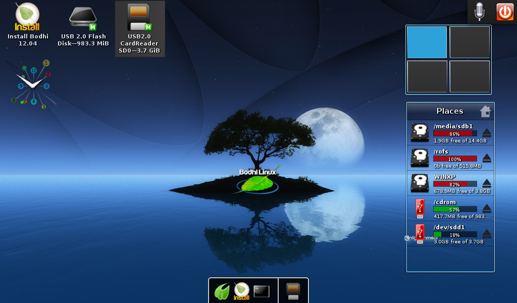This screenshot has height=303, width=517.
Task: Click the microphone icon in top corner
Action: [480, 12]
